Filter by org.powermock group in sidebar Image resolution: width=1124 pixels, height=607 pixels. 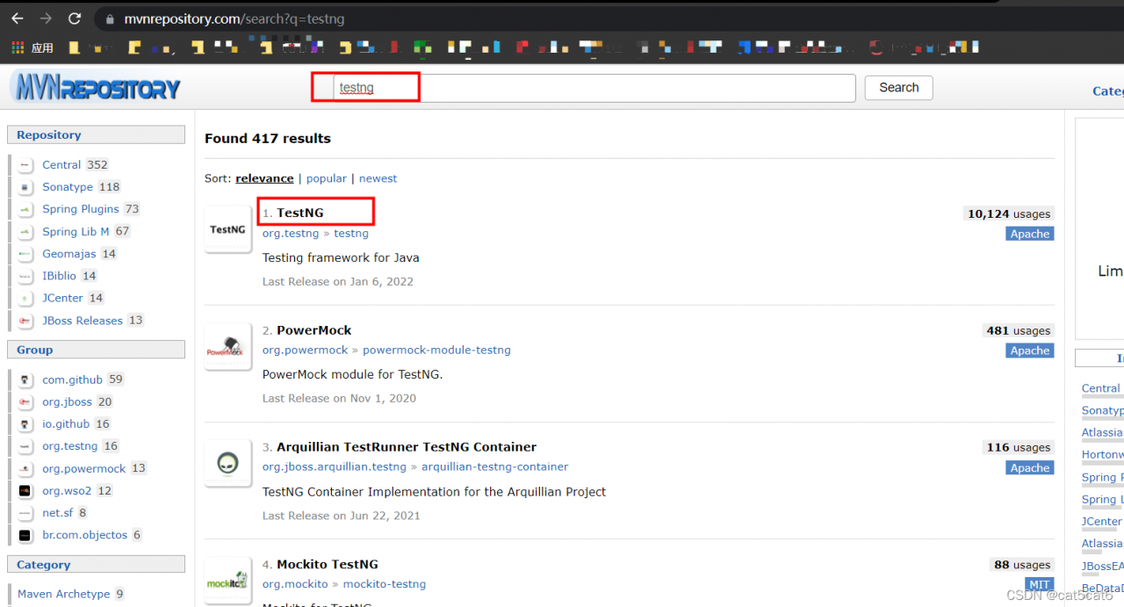click(84, 469)
